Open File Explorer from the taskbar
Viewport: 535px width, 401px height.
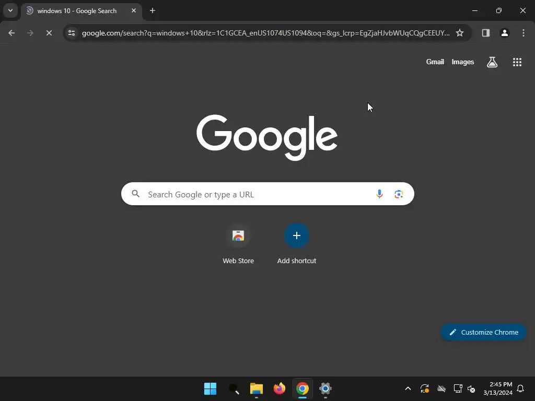pyautogui.click(x=256, y=388)
